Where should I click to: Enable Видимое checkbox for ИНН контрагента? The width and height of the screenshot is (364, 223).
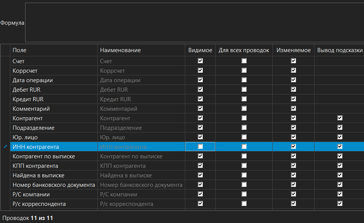pos(200,147)
